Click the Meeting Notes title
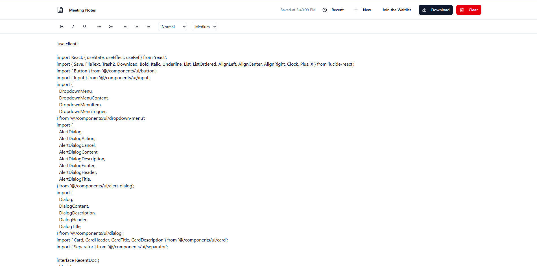The image size is (537, 266). [x=82, y=10]
